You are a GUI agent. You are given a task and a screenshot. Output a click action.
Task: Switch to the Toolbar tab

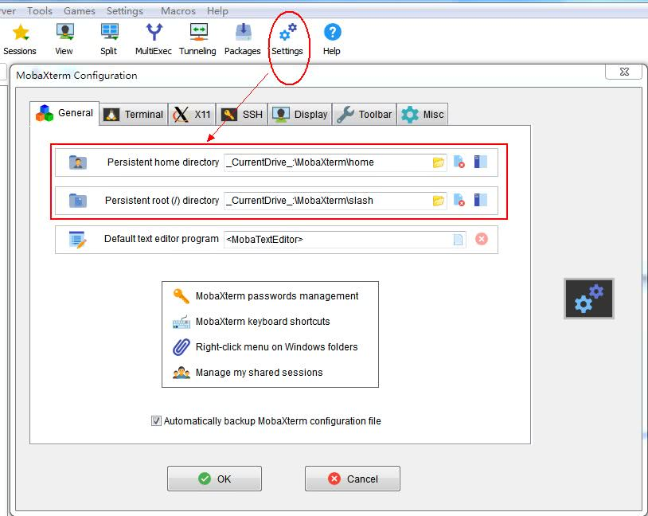click(x=365, y=114)
